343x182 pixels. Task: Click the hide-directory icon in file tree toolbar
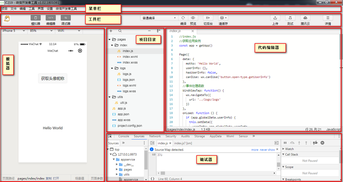pyautogui.click(x=159, y=31)
